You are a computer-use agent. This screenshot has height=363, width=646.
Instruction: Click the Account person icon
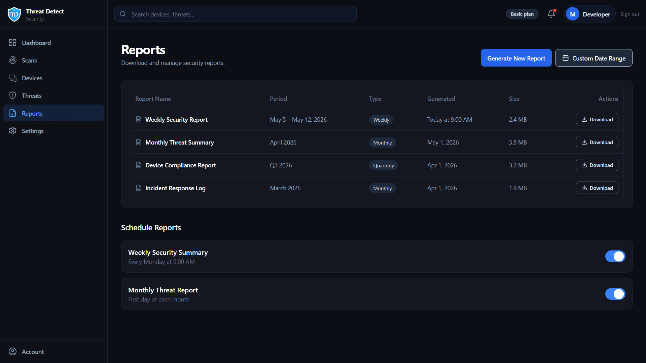pyautogui.click(x=12, y=352)
